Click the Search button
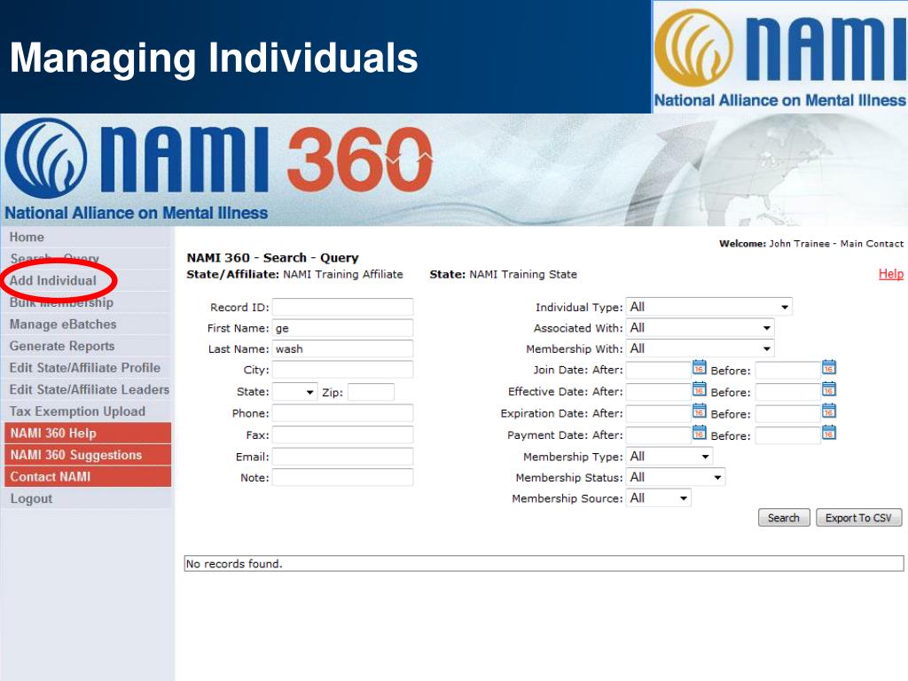The width and height of the screenshot is (908, 681). 783,518
